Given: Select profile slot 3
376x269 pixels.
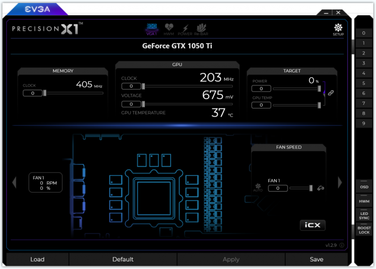Looking at the screenshot, I should (364, 63).
